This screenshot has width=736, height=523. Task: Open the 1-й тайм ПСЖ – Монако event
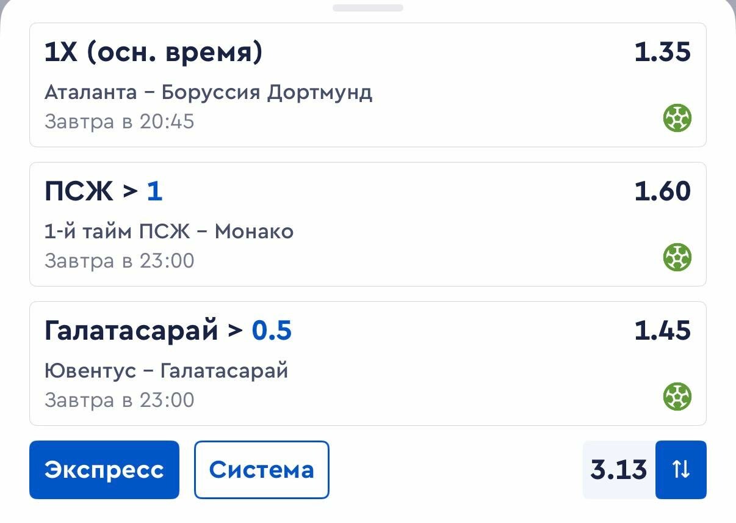[x=169, y=232]
